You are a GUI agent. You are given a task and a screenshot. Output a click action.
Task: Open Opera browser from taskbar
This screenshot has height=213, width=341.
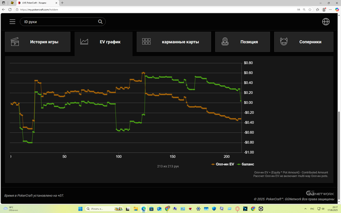pos(238,209)
